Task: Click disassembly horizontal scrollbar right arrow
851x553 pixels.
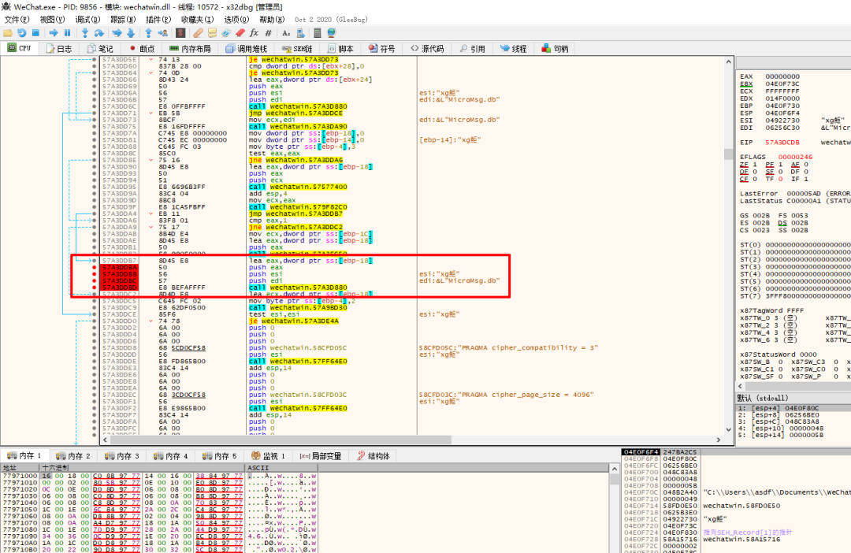Action: [719, 440]
